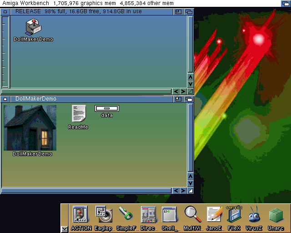291x233 pixels.
Task: Click the RELEASE window vertical scrollbar
Action: [x=191, y=44]
